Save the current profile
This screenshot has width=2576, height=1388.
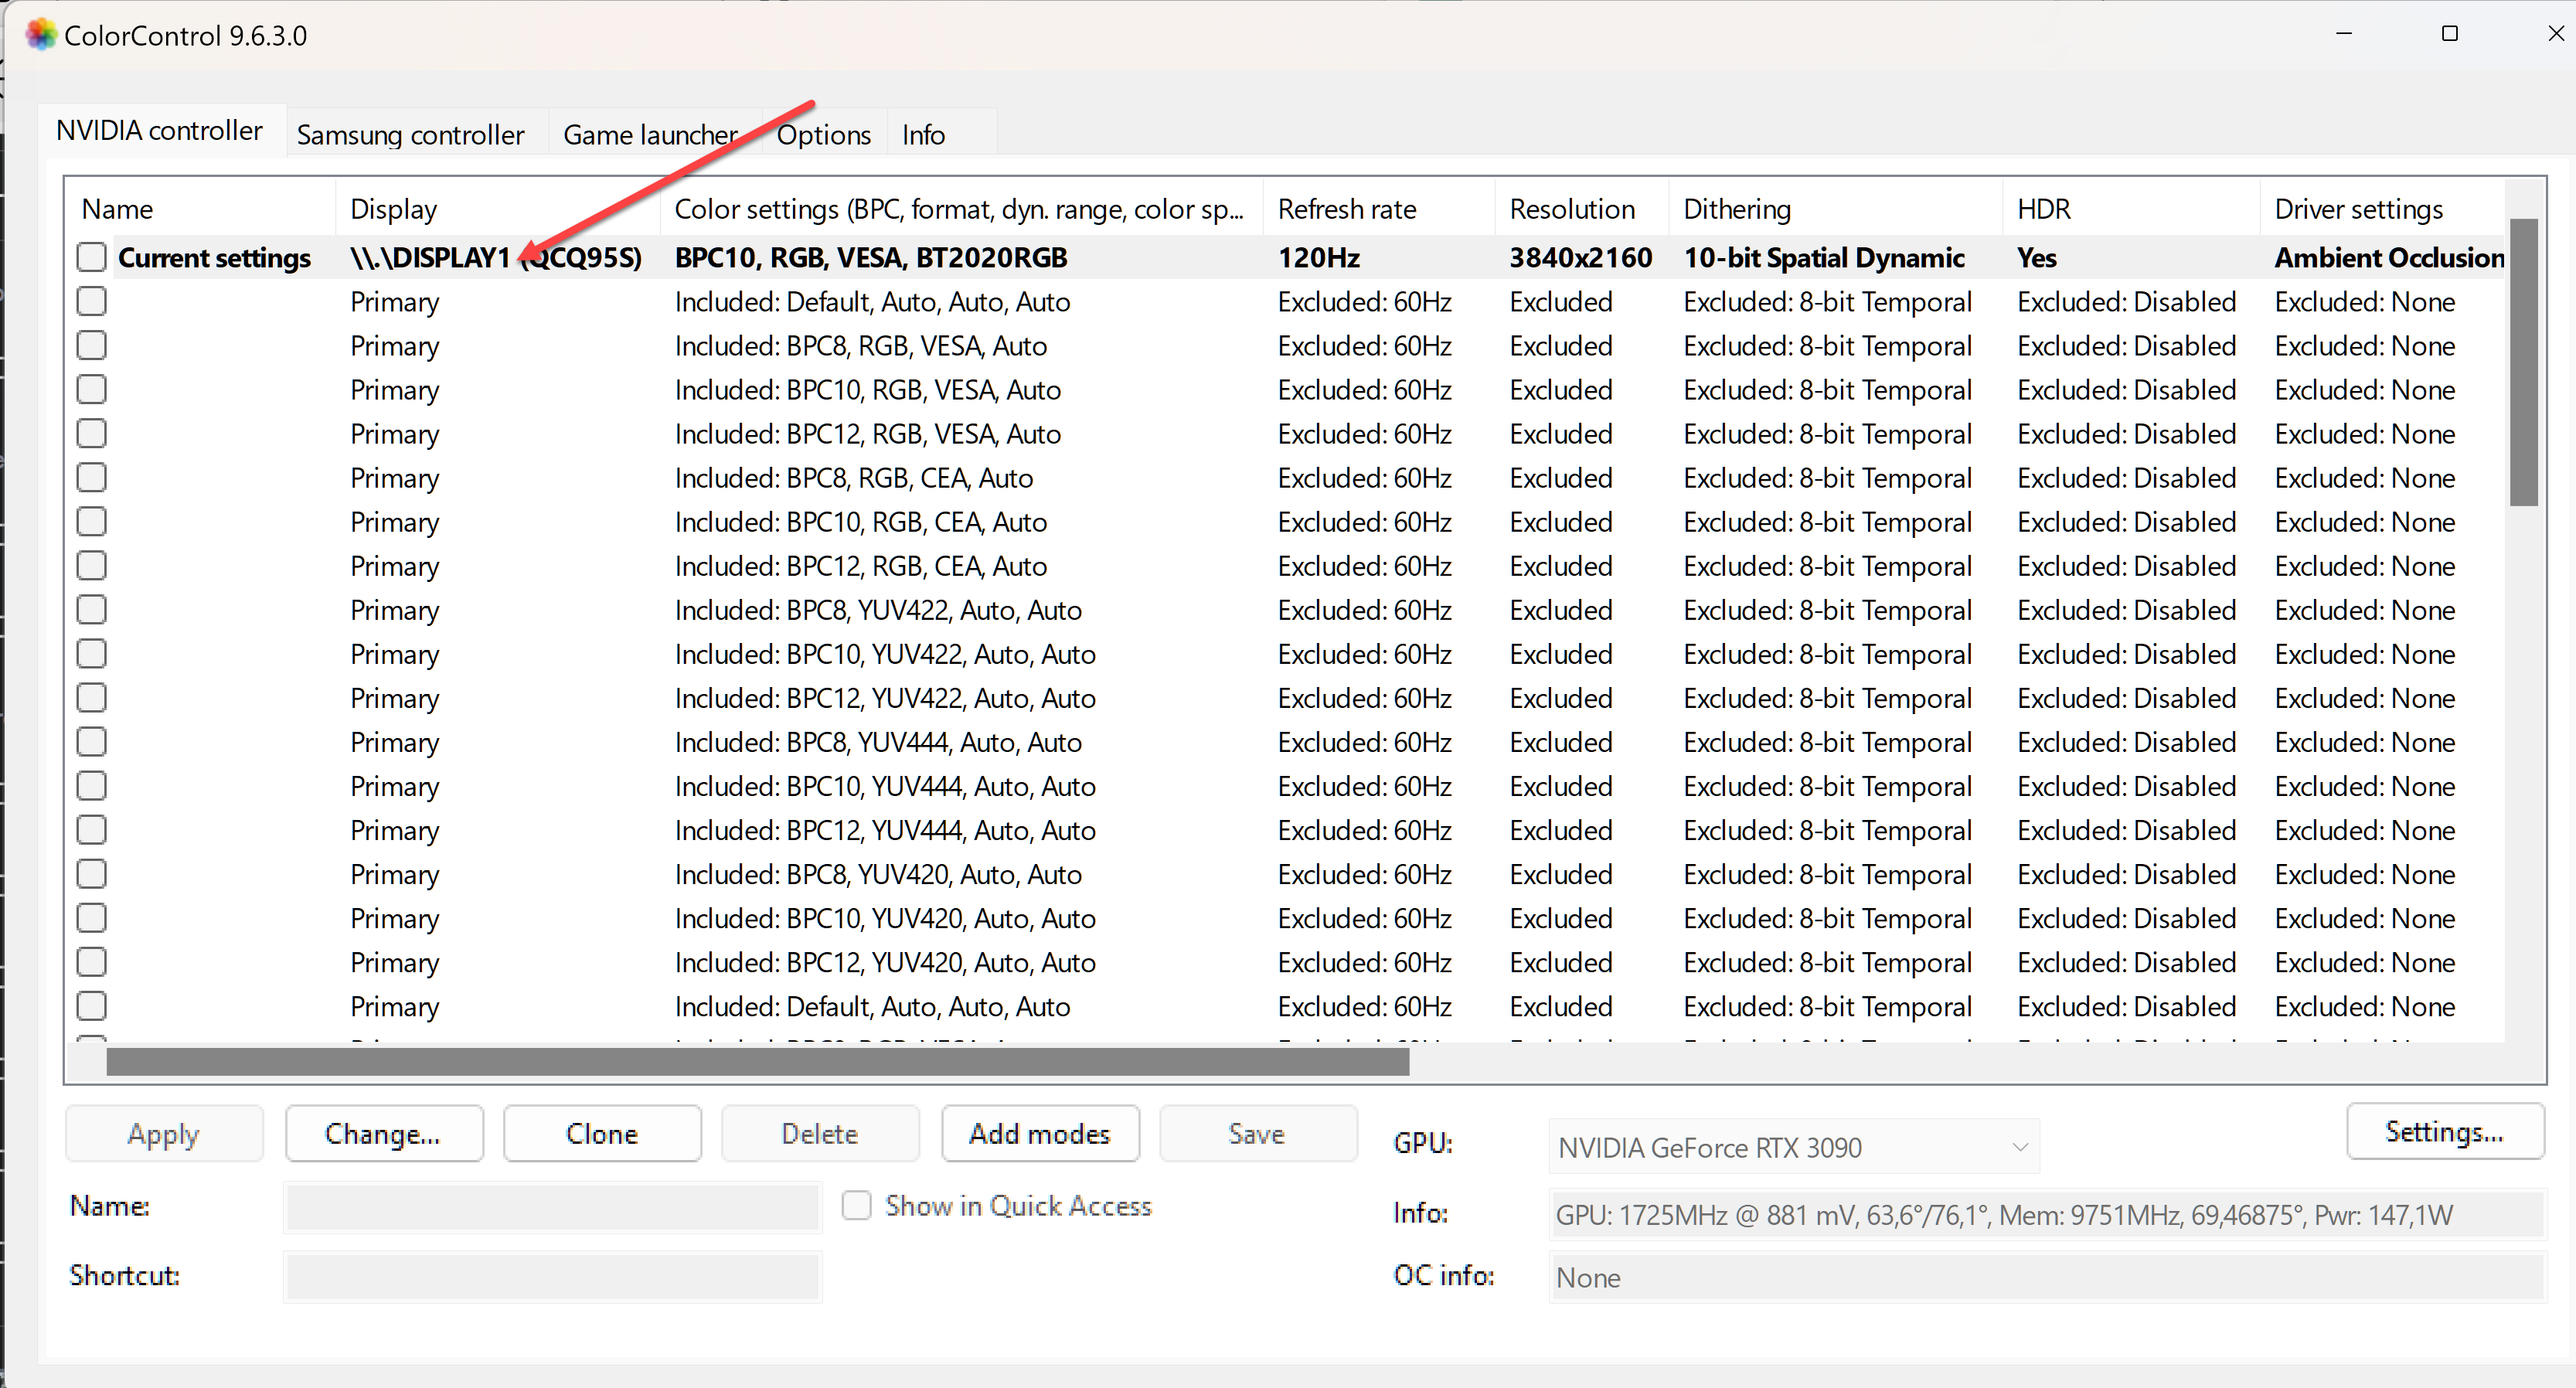[1257, 1133]
